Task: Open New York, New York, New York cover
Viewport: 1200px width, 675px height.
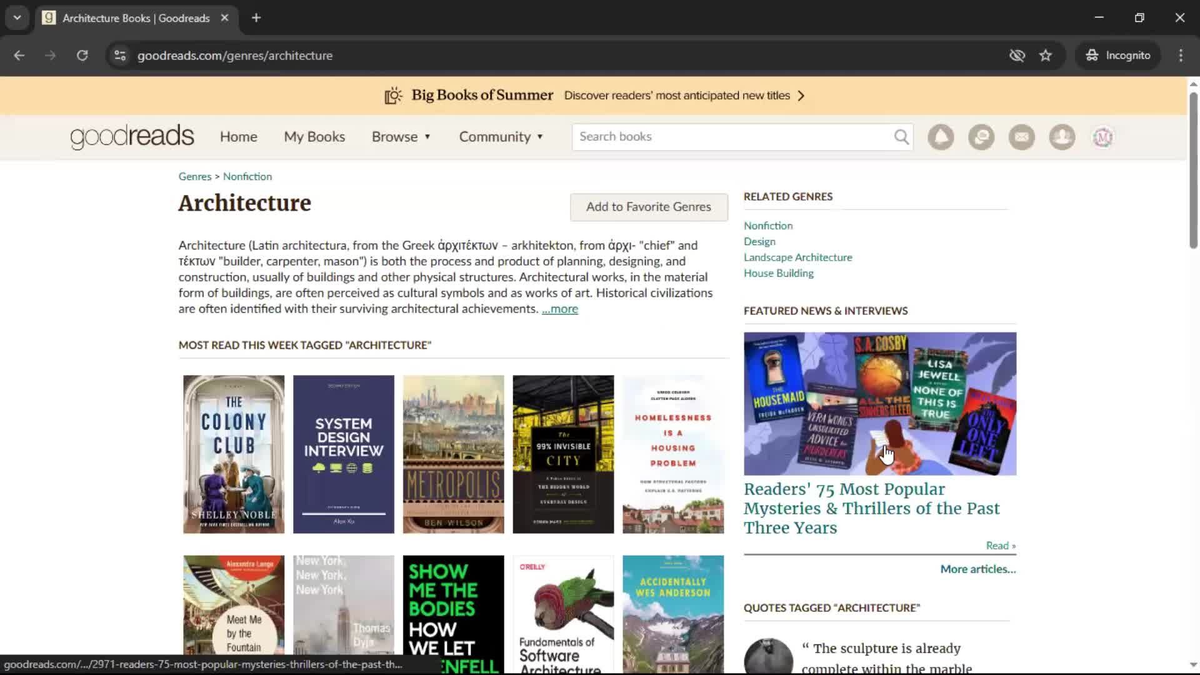Action: (344, 614)
